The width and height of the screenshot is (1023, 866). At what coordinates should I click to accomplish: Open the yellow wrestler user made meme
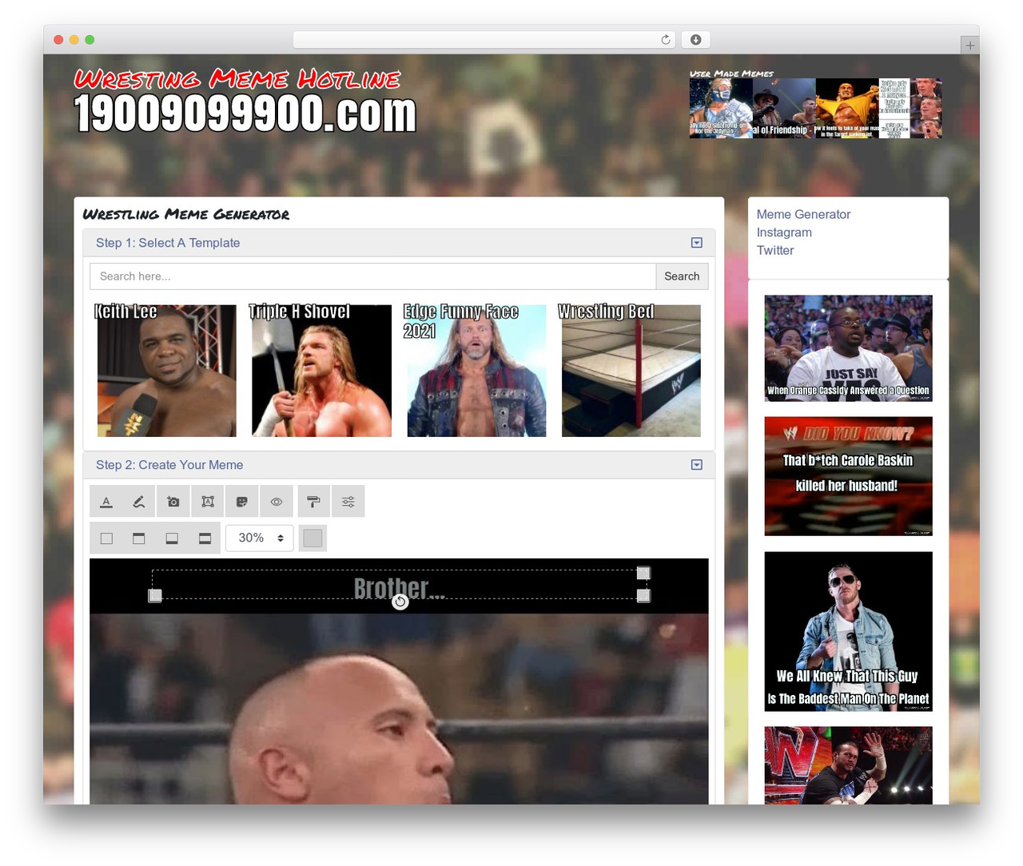(847, 108)
